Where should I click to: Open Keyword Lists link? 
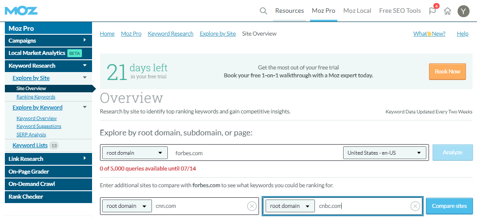click(x=30, y=145)
